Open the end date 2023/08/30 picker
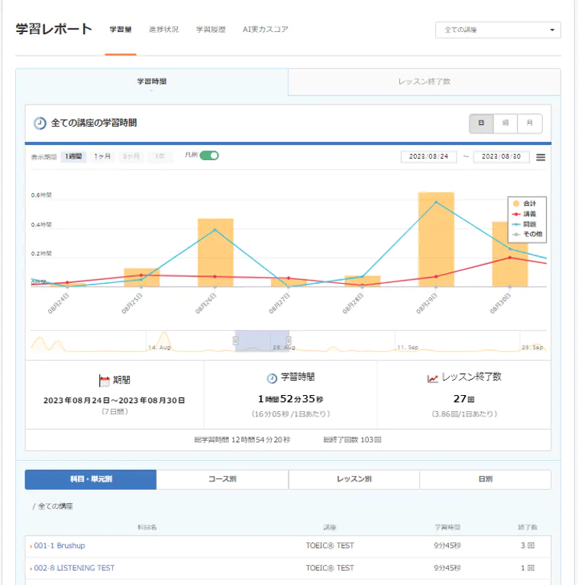 pyautogui.click(x=502, y=157)
